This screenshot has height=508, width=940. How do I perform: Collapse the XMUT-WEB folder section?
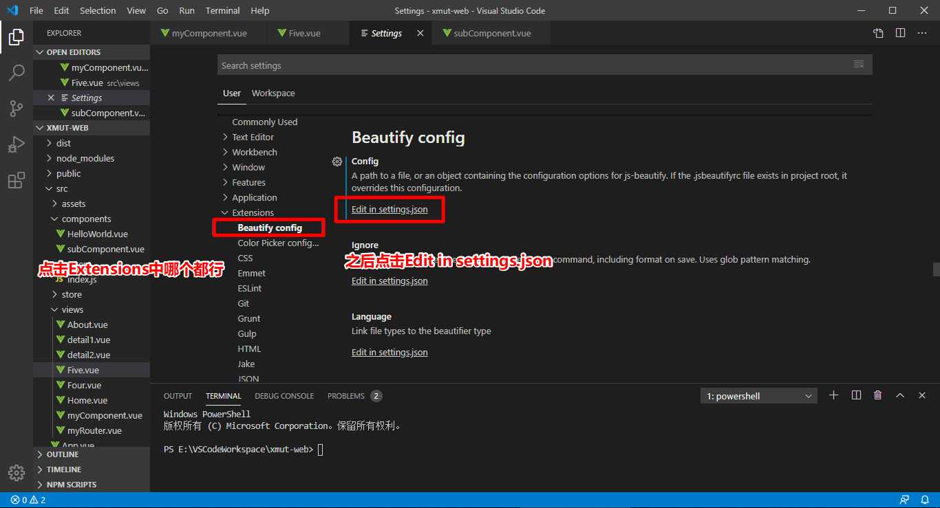click(92, 128)
